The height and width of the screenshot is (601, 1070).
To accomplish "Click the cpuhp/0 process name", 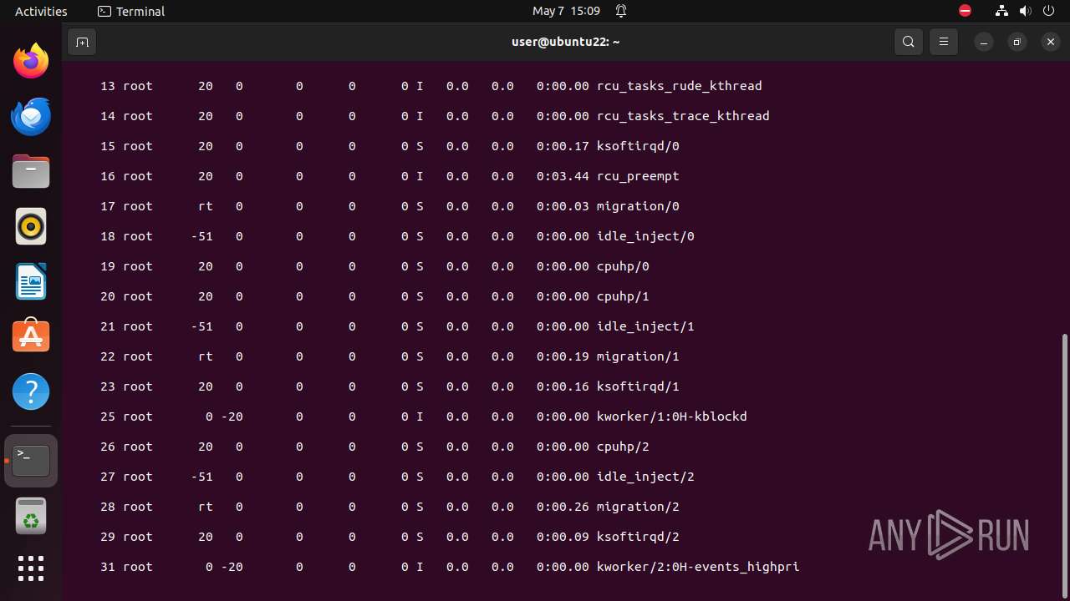I will point(623,266).
